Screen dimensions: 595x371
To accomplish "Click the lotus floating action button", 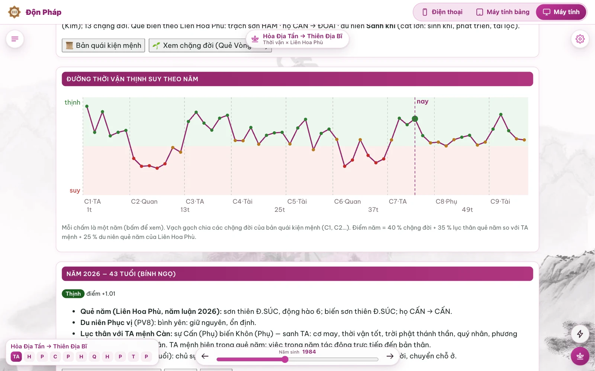I will click(x=580, y=356).
